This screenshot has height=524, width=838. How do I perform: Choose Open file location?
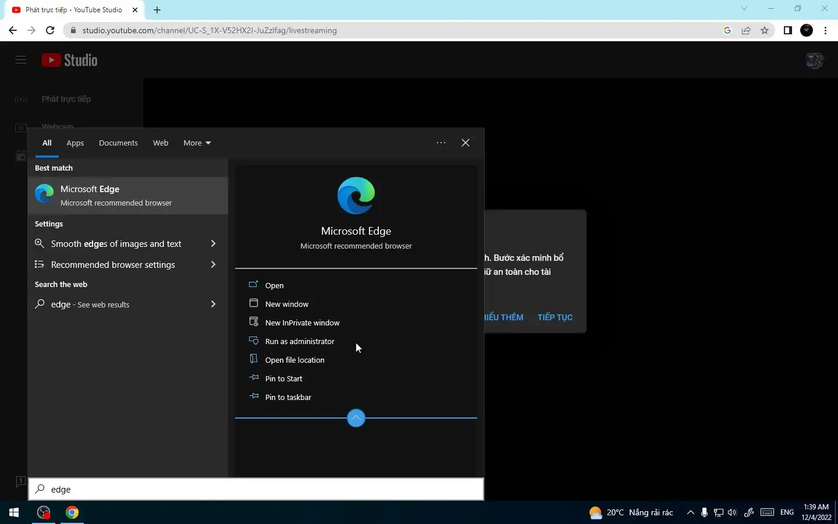coord(294,360)
